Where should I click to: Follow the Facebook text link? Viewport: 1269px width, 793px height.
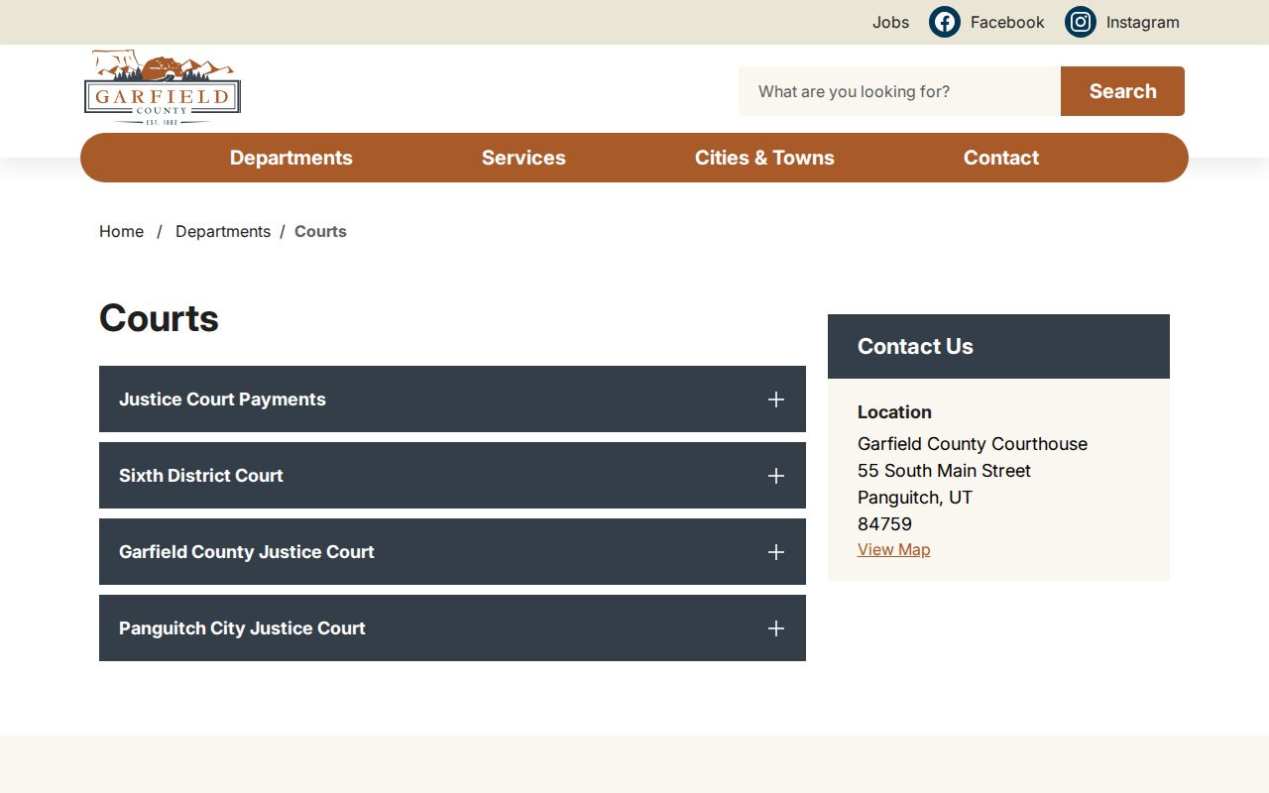tap(1007, 22)
